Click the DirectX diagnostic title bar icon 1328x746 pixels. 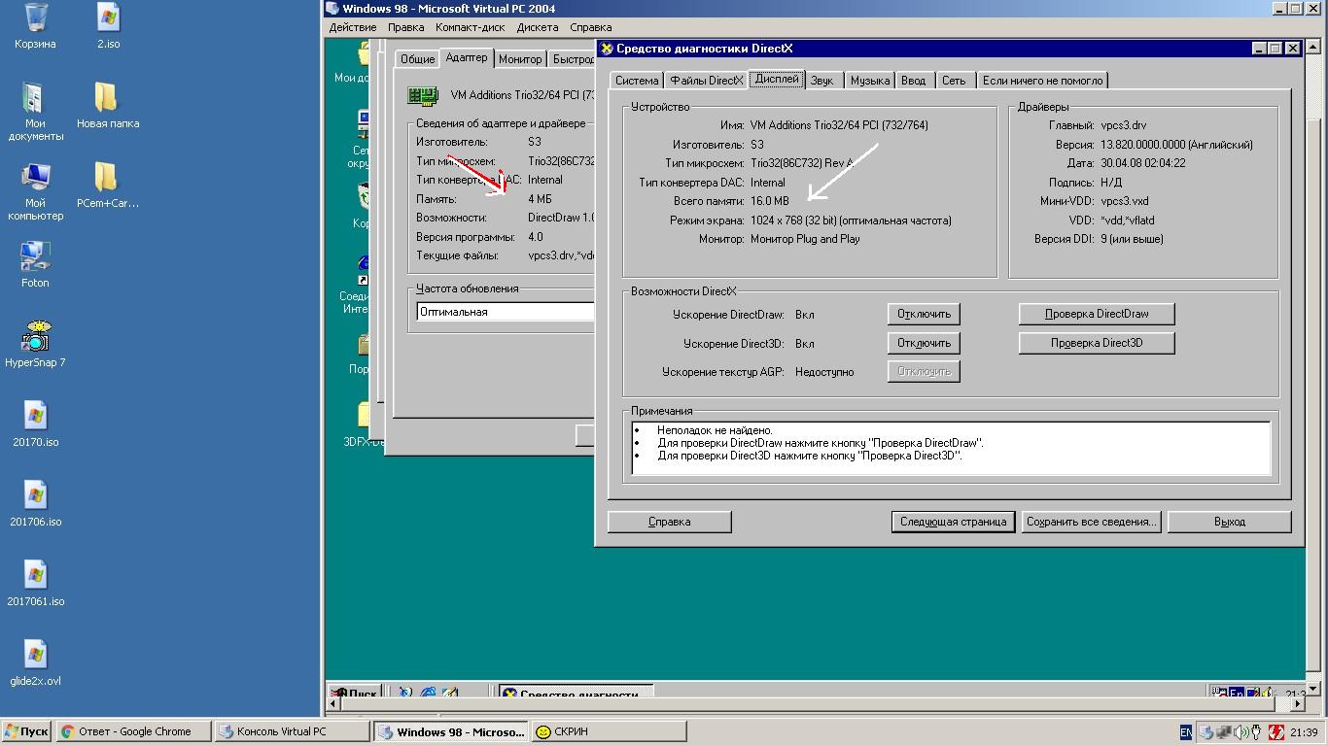(x=607, y=49)
